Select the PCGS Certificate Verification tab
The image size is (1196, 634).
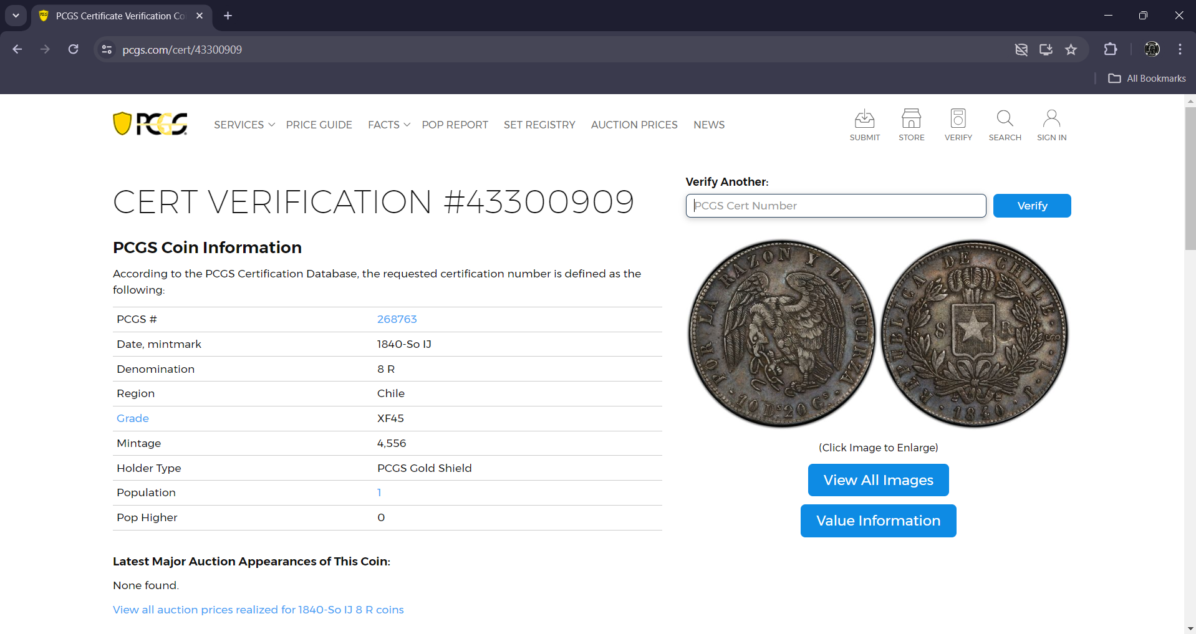(x=120, y=16)
